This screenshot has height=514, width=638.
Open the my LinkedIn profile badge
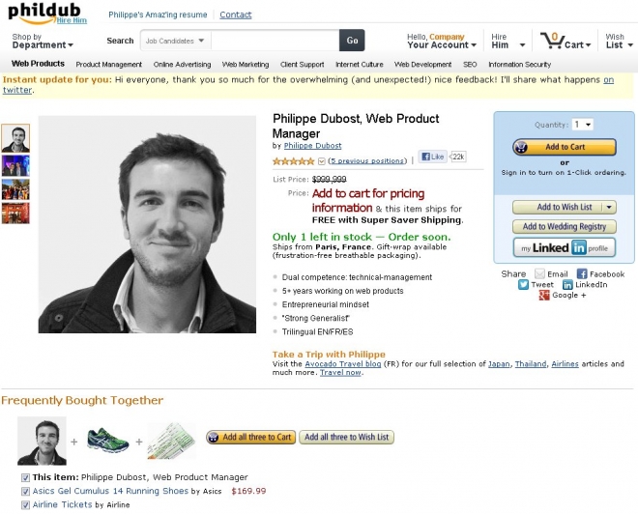click(565, 247)
